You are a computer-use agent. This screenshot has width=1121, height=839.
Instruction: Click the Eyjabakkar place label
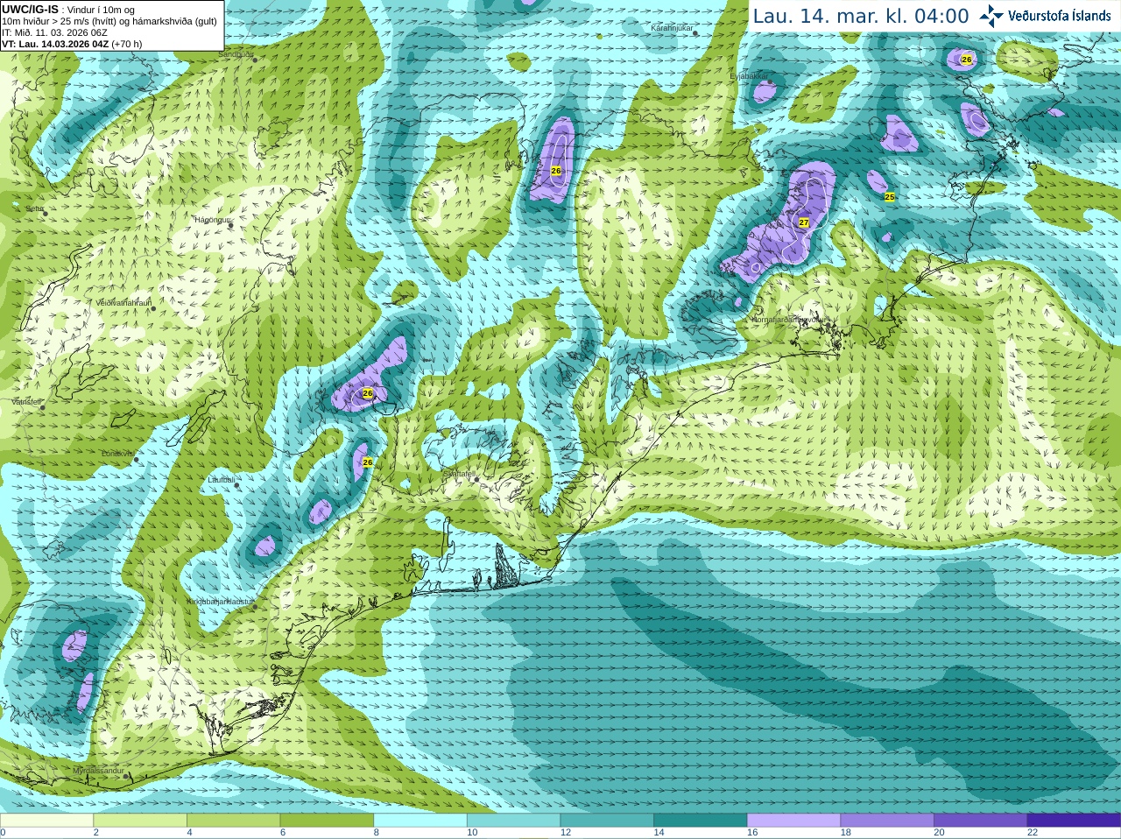pyautogui.click(x=749, y=76)
